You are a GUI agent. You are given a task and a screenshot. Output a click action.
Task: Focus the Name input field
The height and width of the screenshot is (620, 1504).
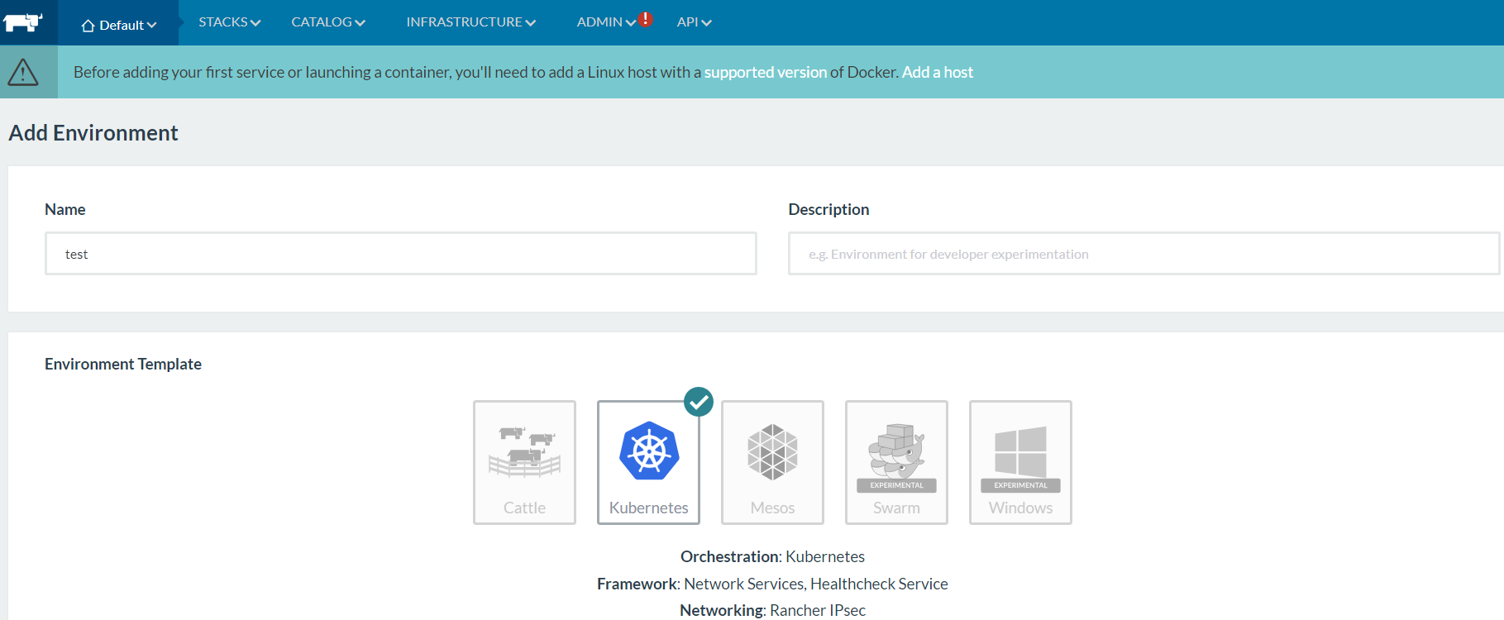401,253
